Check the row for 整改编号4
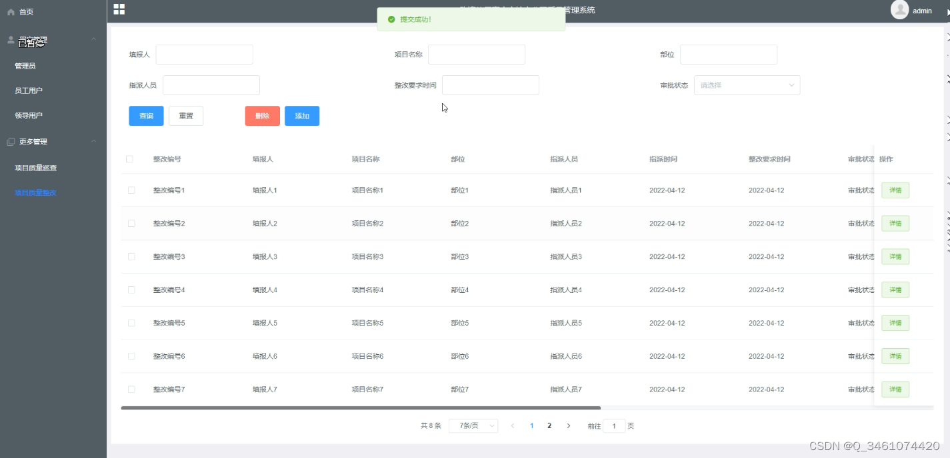Image resolution: width=950 pixels, height=458 pixels. 131,290
